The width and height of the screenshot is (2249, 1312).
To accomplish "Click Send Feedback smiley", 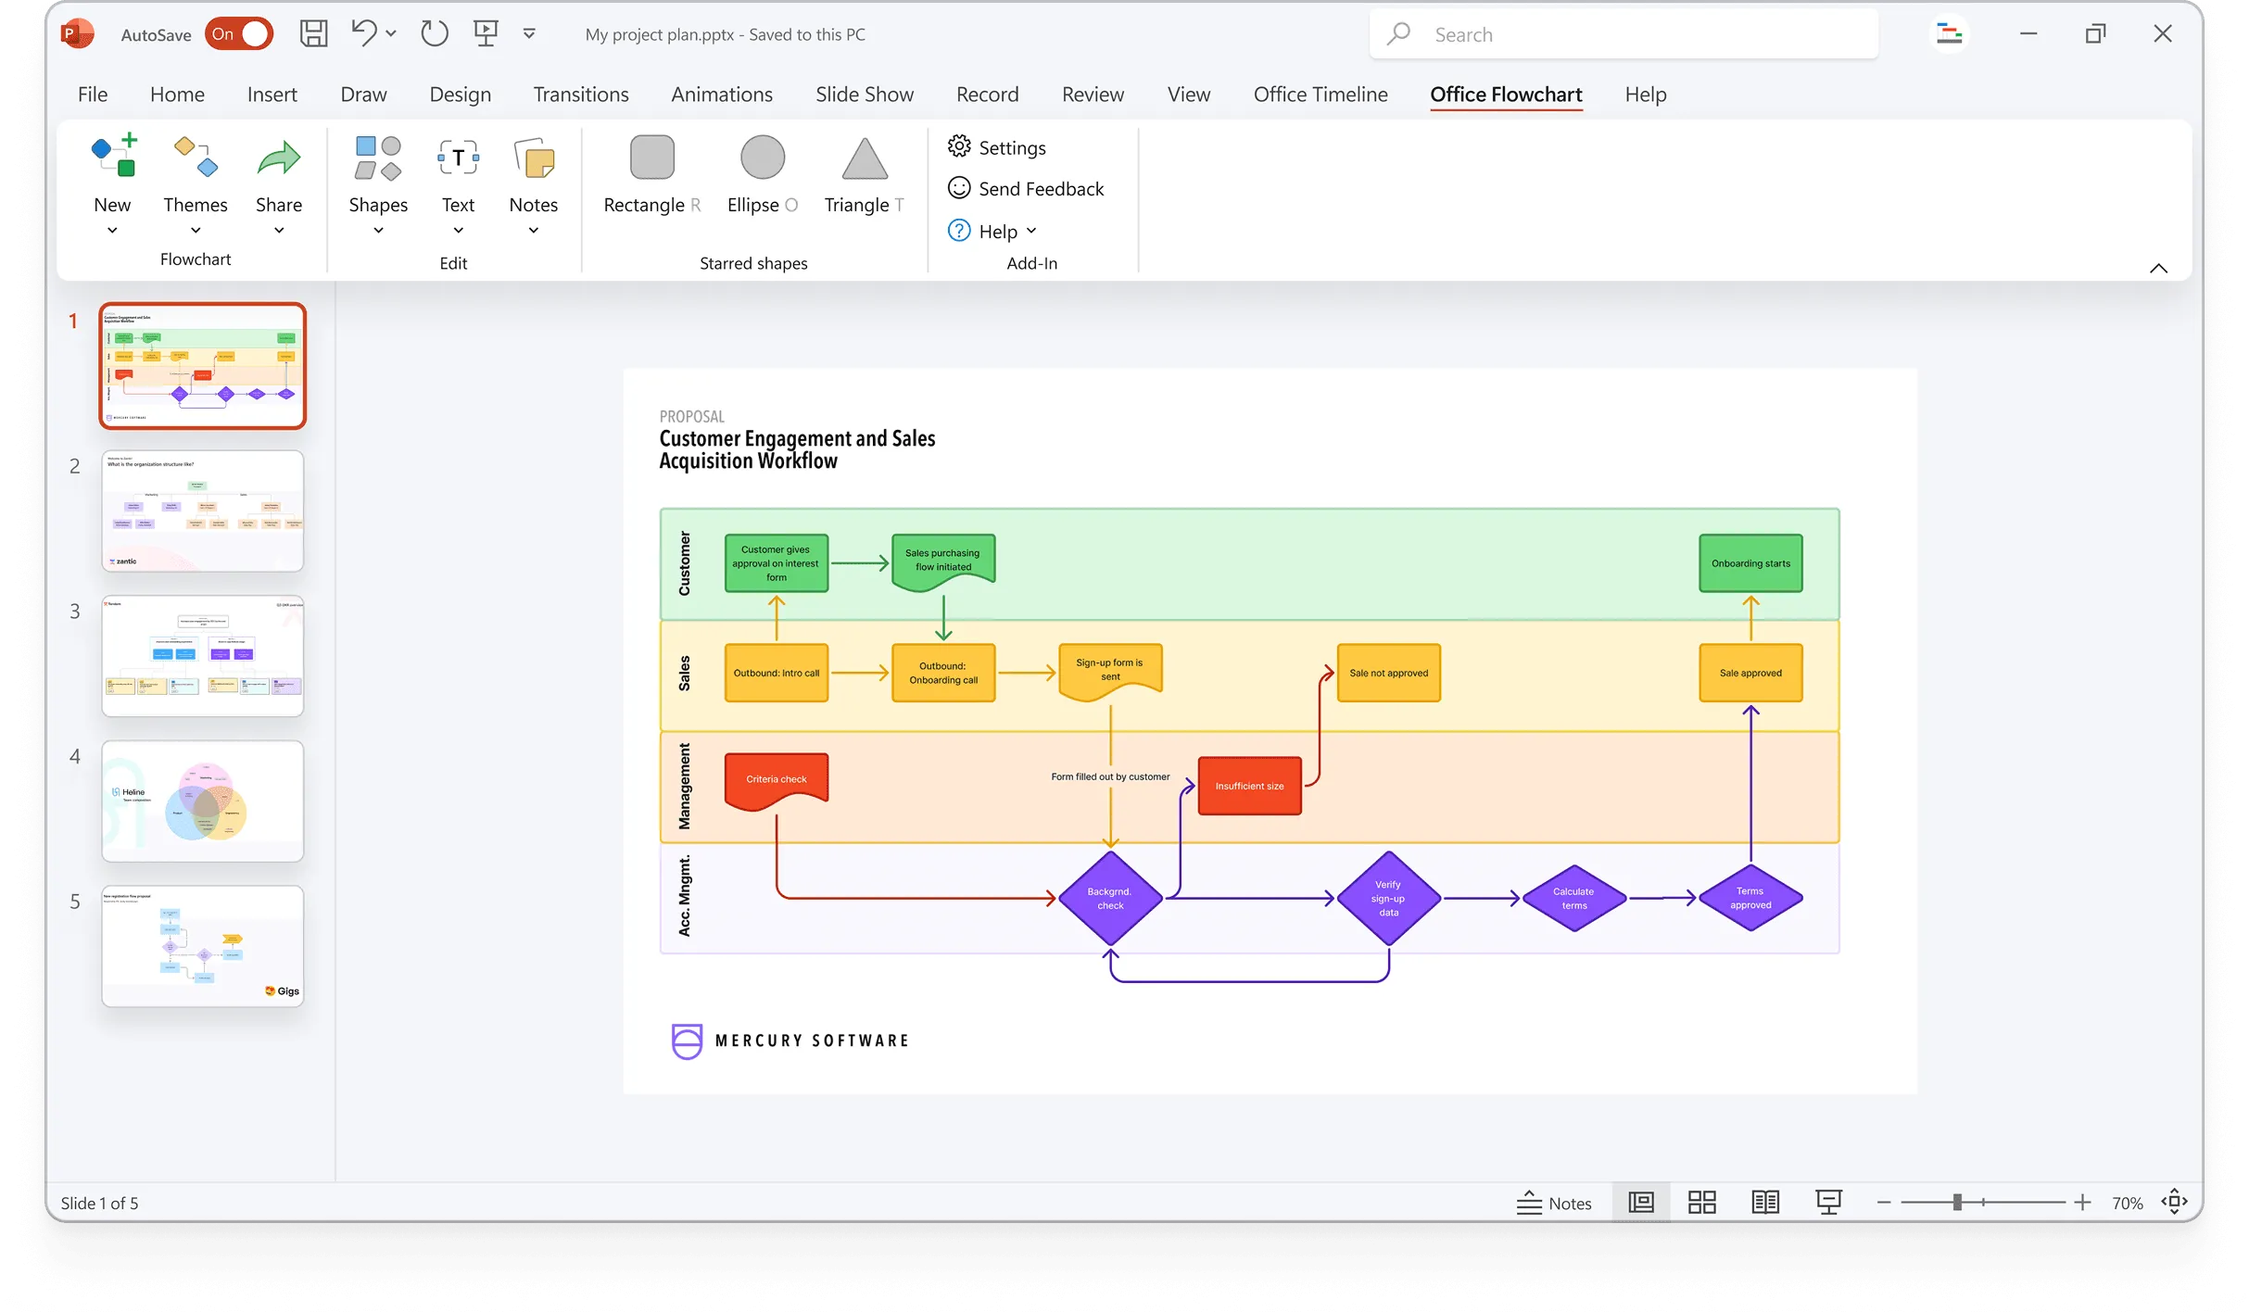I will click(959, 188).
